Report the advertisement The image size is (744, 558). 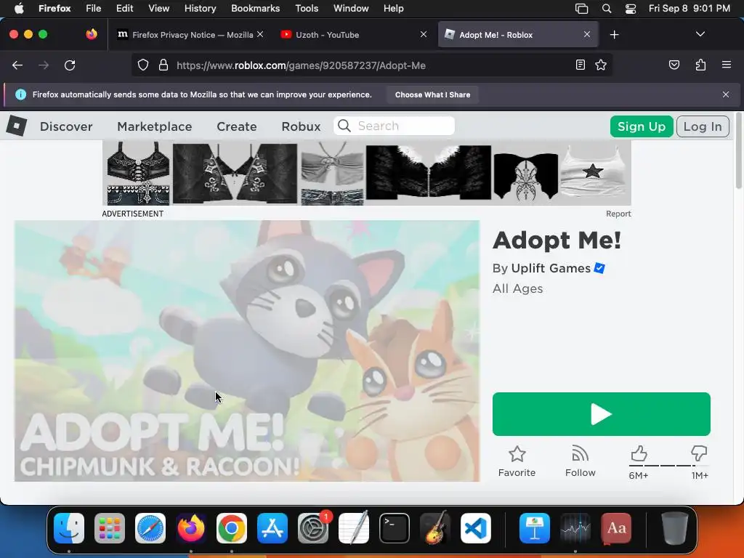[618, 214]
